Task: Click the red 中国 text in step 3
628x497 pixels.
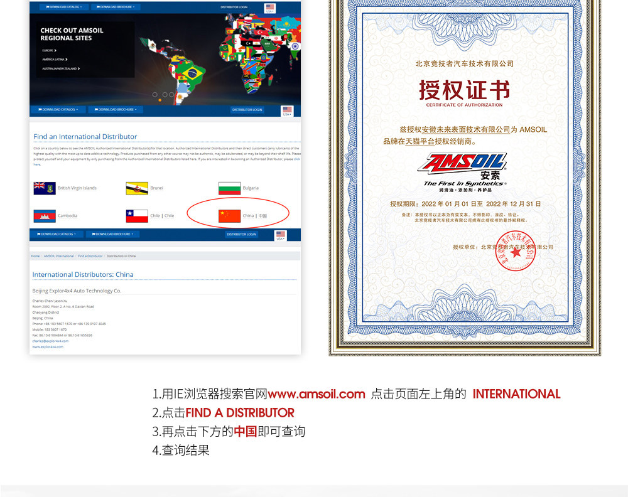Action: point(246,431)
